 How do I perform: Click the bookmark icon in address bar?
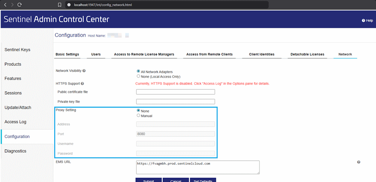[x=59, y=5]
